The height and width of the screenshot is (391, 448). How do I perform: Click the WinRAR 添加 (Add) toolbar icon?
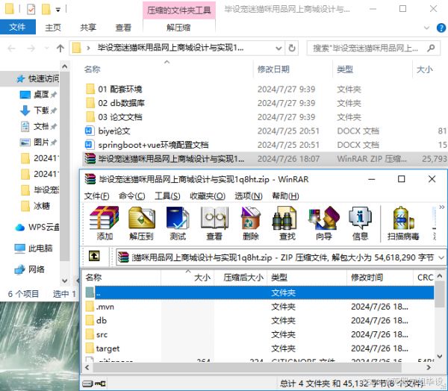(104, 223)
